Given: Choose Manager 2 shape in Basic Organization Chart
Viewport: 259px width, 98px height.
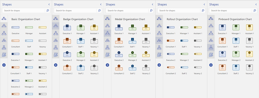Looking at the screenshot, I should (29, 81).
